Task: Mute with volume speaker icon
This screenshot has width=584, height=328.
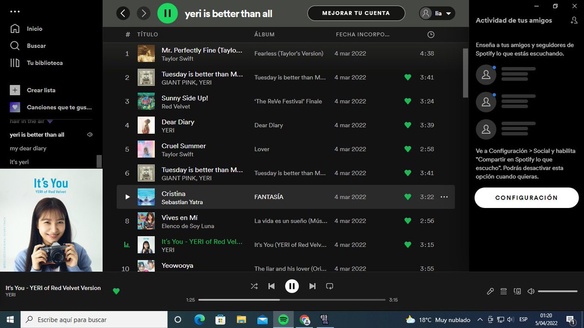Action: [x=531, y=291]
